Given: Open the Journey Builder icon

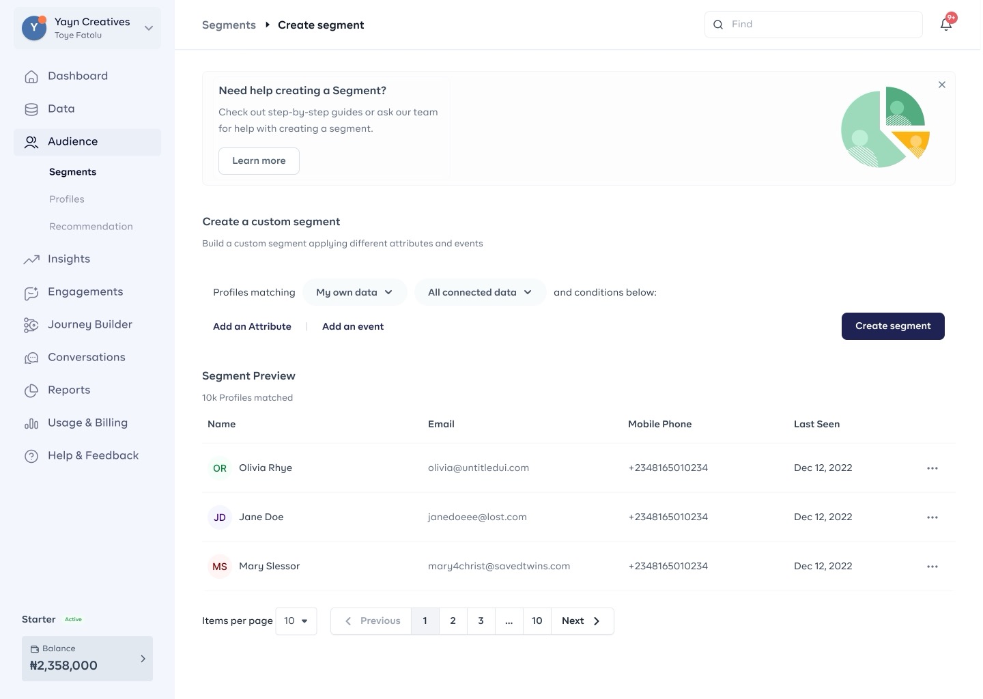Looking at the screenshot, I should [31, 325].
